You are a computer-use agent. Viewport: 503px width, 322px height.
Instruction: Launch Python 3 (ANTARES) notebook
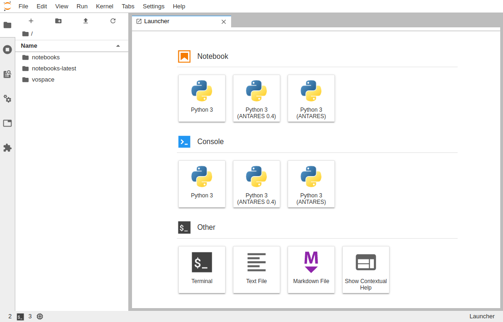click(311, 98)
